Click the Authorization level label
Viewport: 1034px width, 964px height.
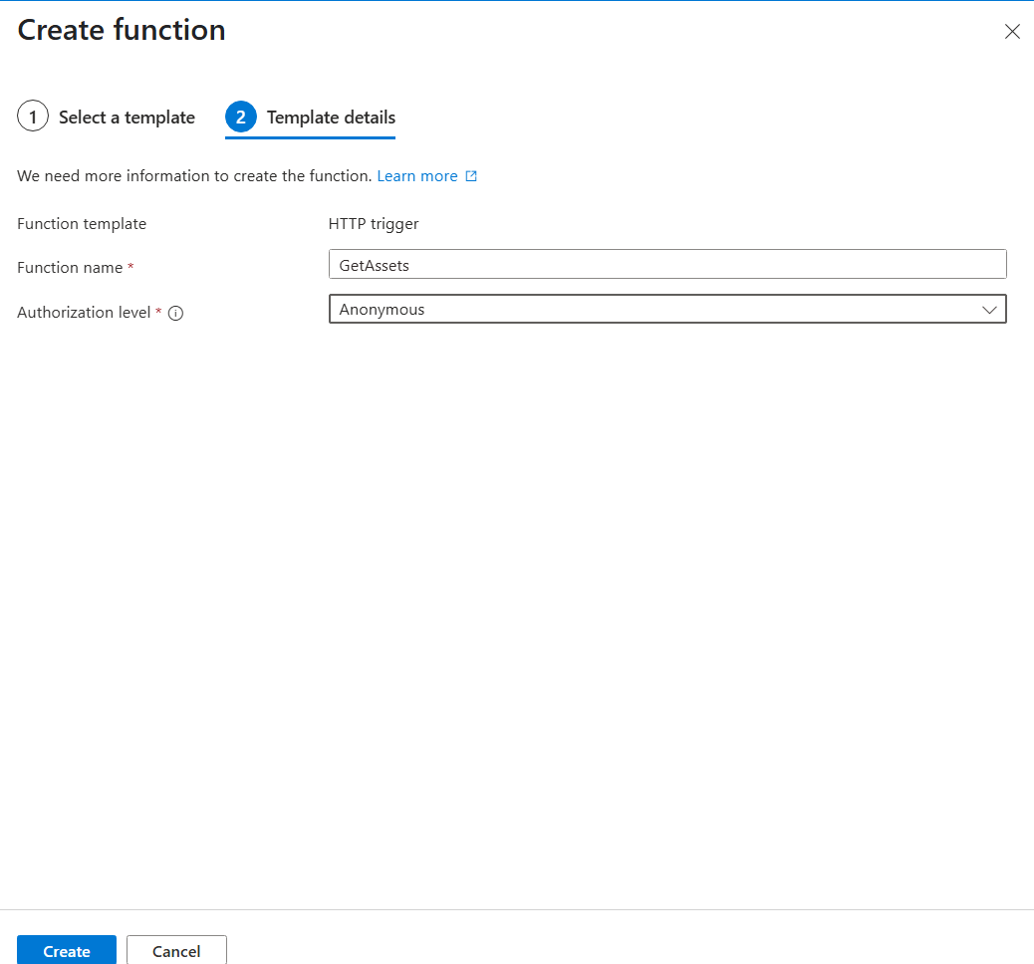84,312
